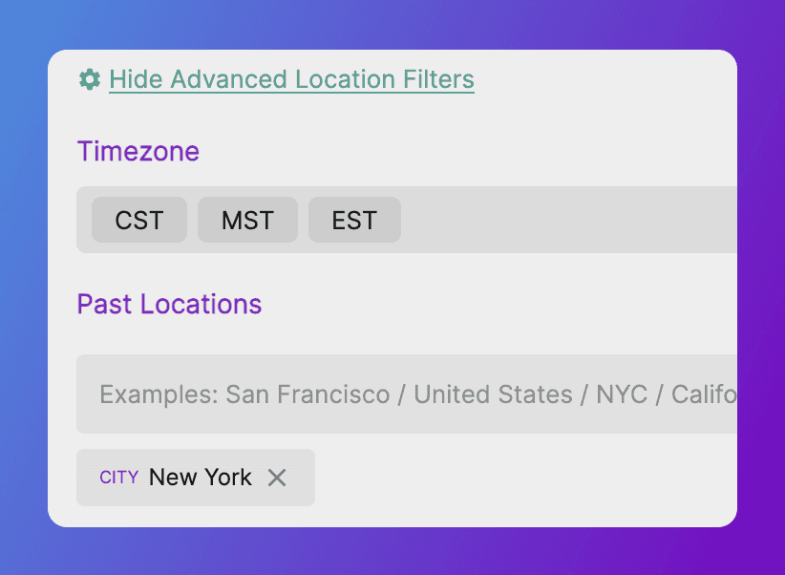
Task: Focus the Past Locations search field
Action: point(411,394)
